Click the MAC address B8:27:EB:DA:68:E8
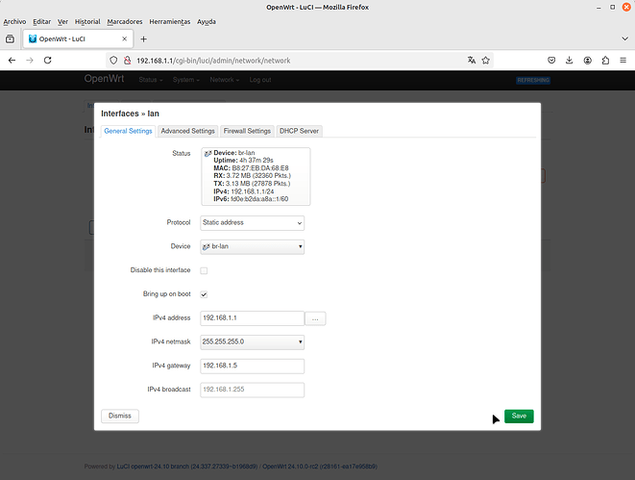 pos(260,168)
